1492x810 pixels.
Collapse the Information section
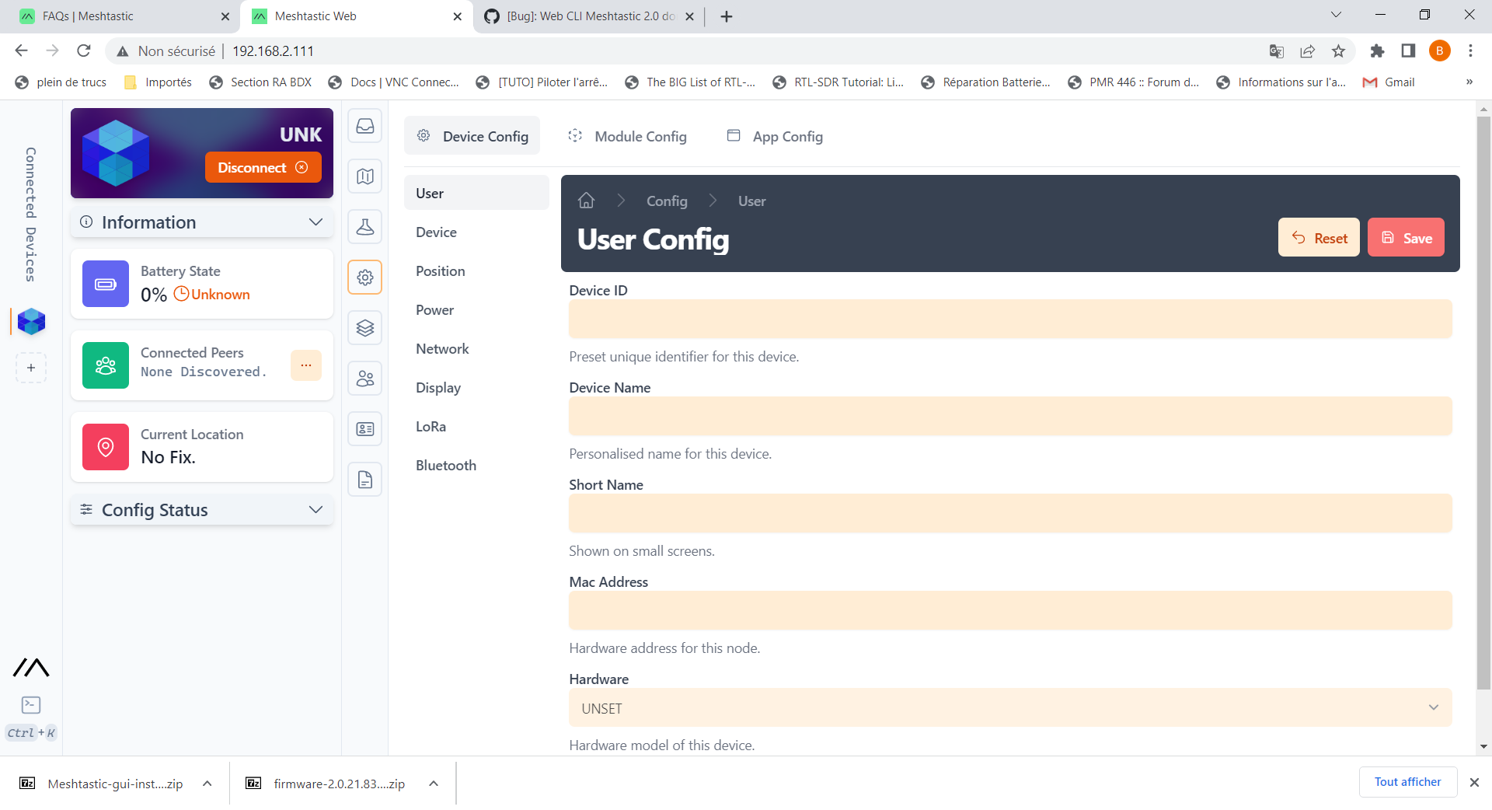202,222
